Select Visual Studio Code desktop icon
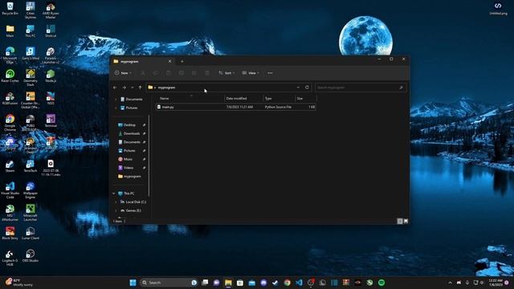514x289 pixels. point(10,190)
